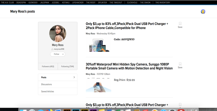Click Reg.Price: $39.99 text
This screenshot has height=111, width=217.
click(124, 80)
